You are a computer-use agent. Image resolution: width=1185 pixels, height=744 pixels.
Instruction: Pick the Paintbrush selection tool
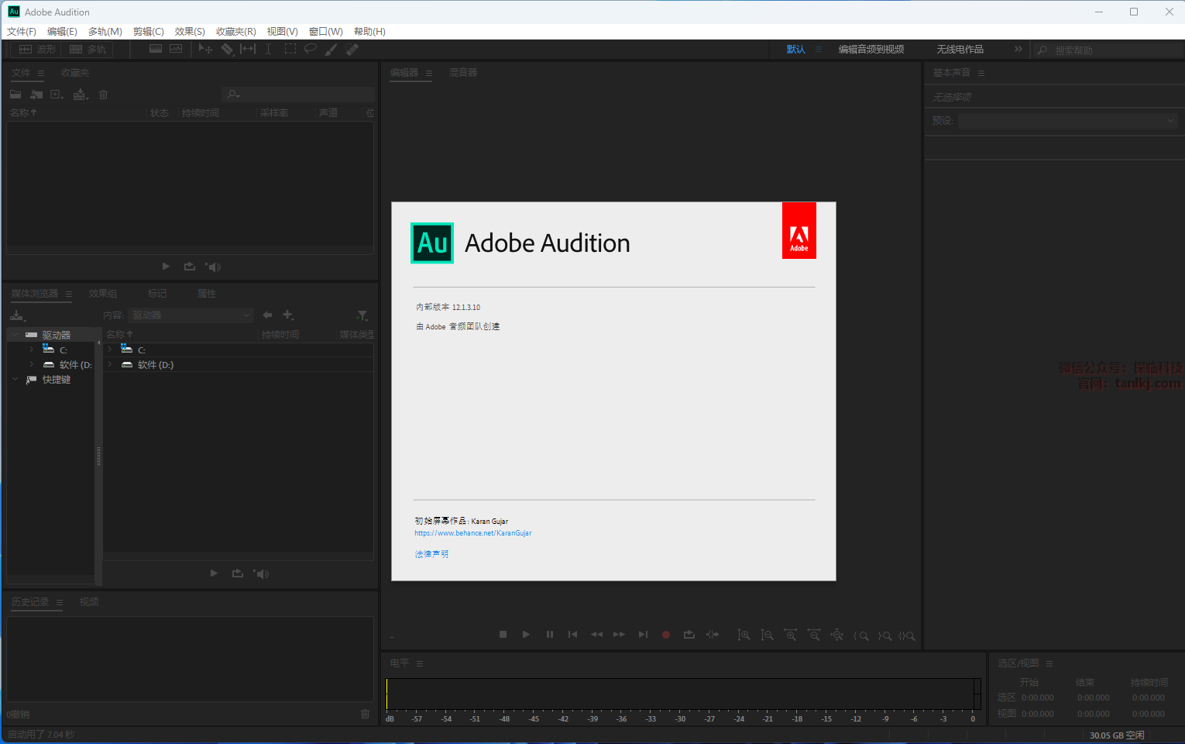[331, 49]
